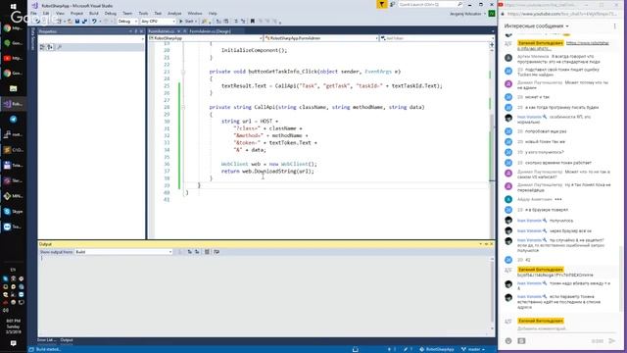Open the chat three-dot options menu
Screen dimensions: 627x353
pos(614,26)
